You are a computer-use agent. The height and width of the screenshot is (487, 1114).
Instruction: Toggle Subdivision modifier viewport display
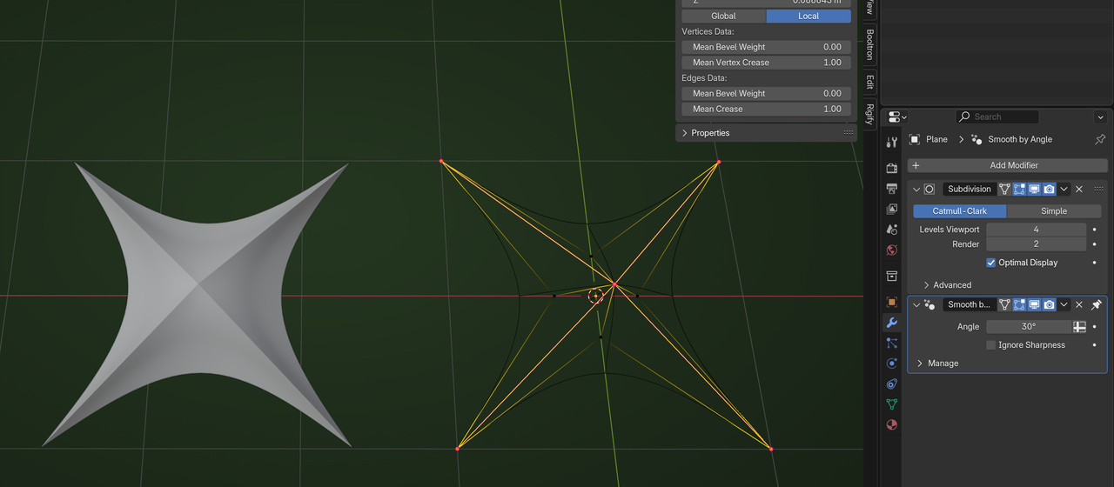[x=1034, y=189]
